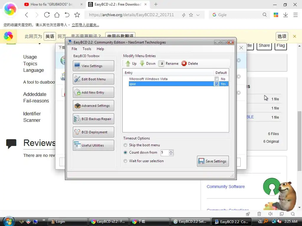Reload the archive.org page

point(47,15)
